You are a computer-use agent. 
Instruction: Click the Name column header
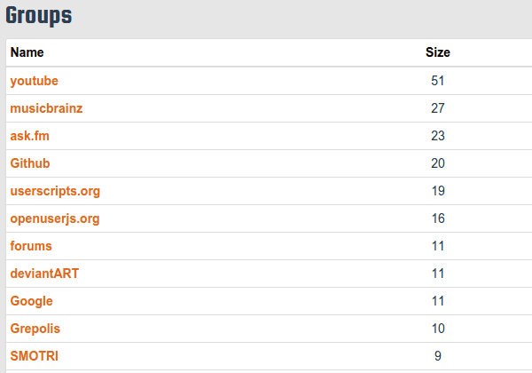(x=27, y=52)
